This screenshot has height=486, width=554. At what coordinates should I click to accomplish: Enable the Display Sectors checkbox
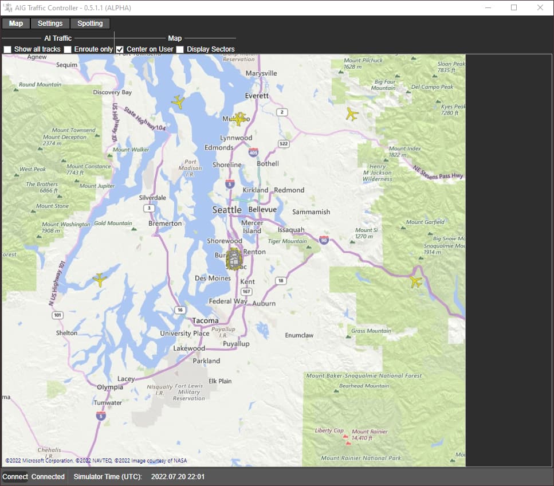(x=180, y=49)
